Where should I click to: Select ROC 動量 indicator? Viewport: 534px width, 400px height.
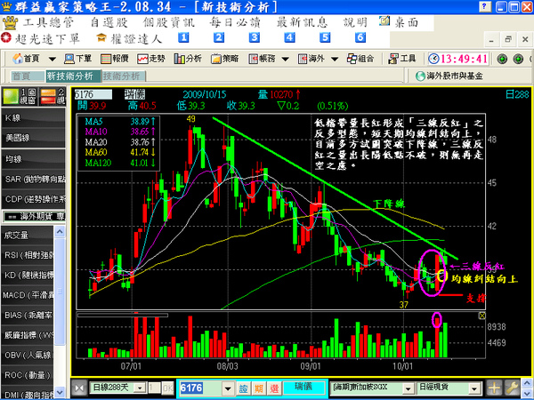click(x=28, y=375)
